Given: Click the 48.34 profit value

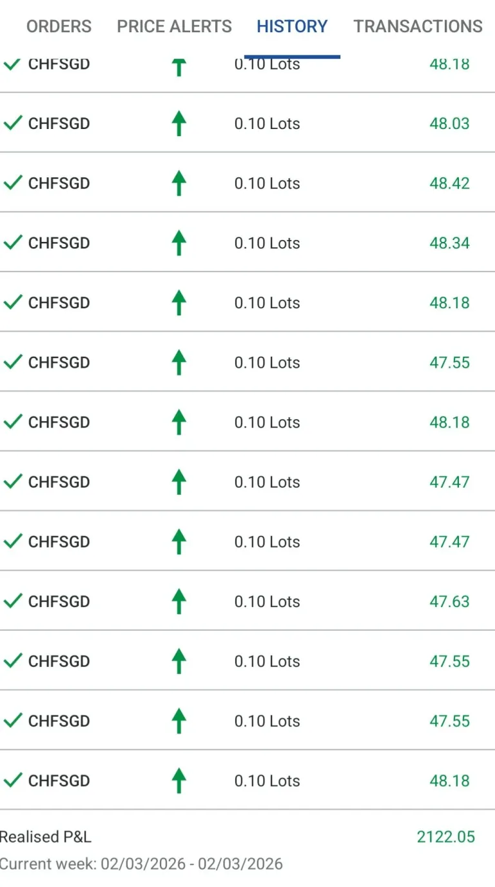Looking at the screenshot, I should (x=449, y=243).
